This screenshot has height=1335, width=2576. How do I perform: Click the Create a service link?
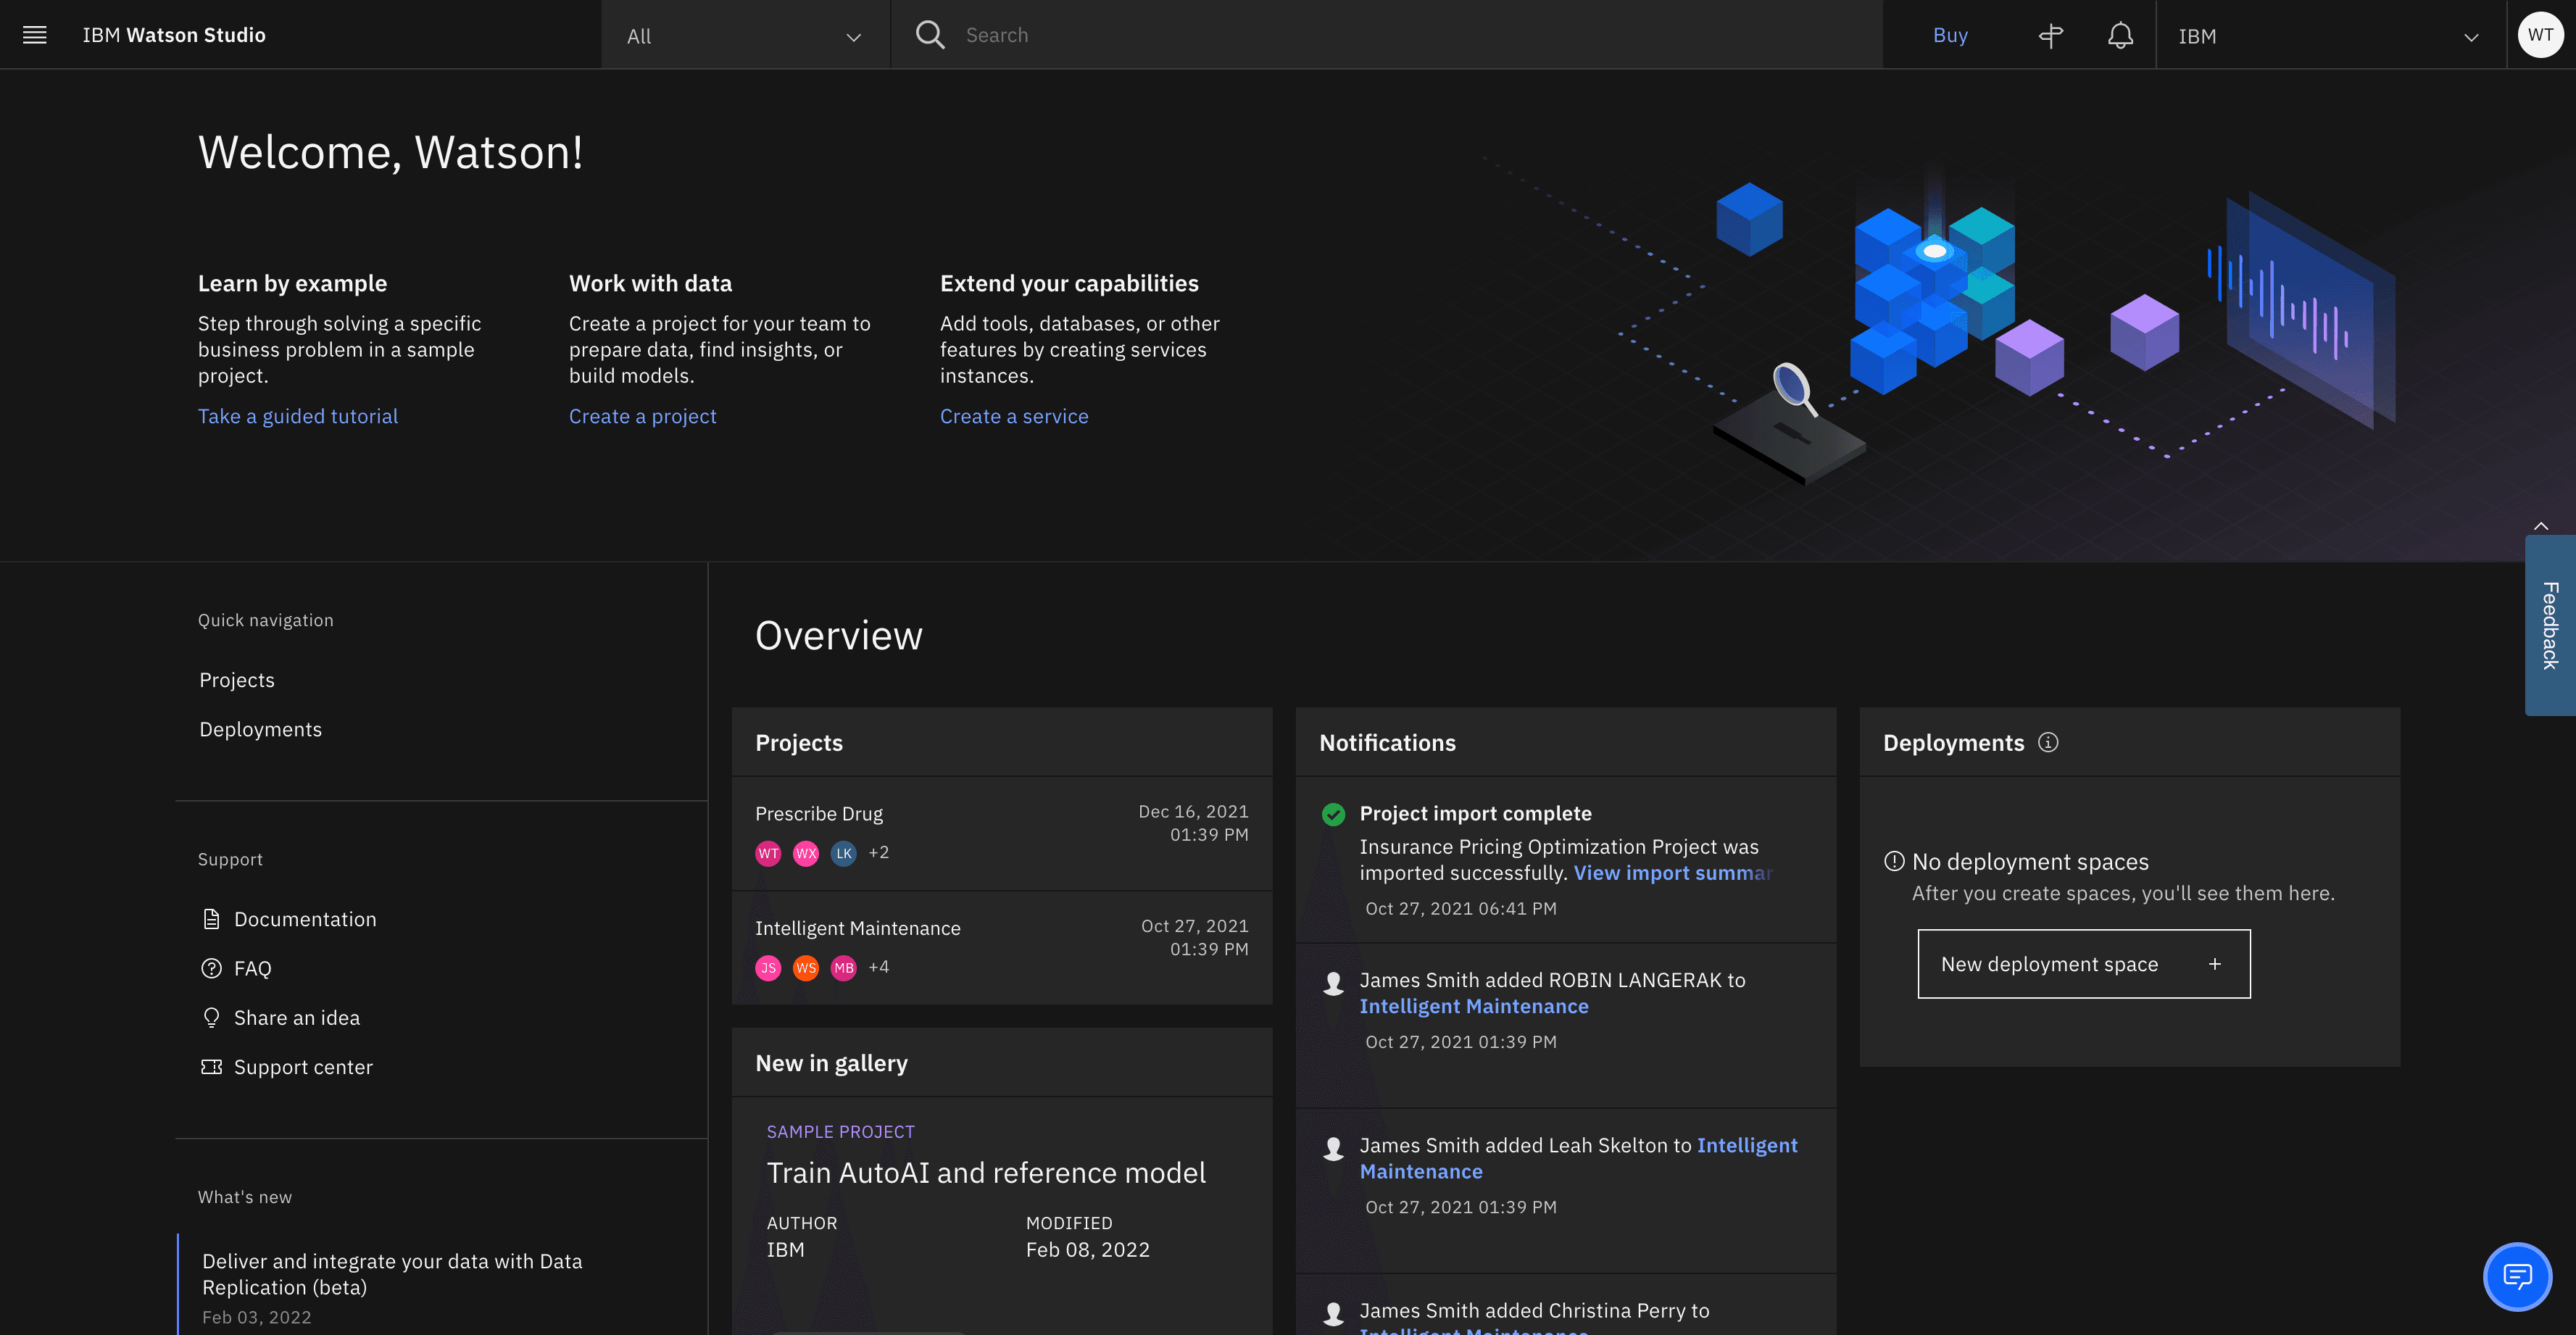[x=1013, y=416]
